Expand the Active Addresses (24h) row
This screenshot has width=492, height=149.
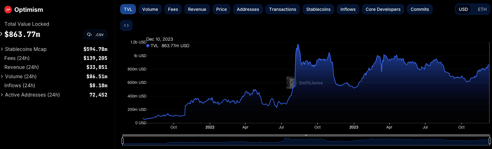click(2, 95)
